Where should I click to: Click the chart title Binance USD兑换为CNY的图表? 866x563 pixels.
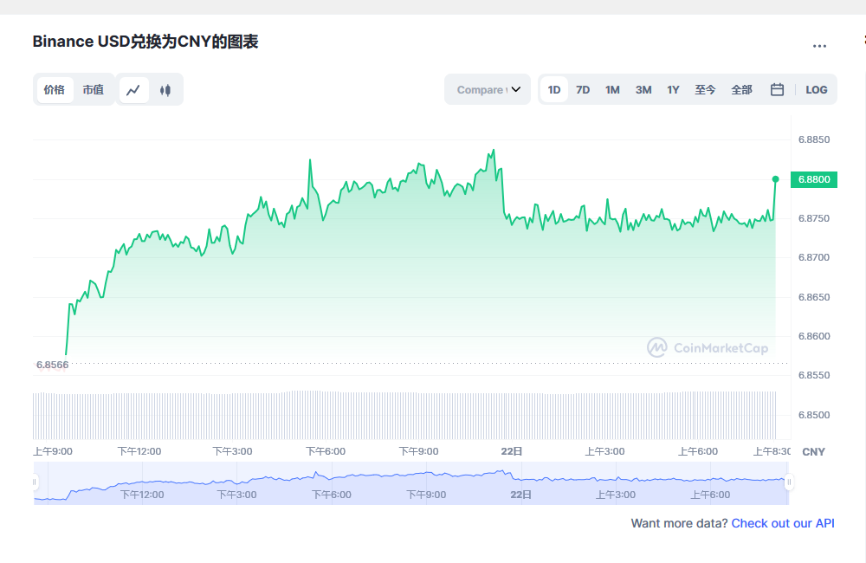145,42
